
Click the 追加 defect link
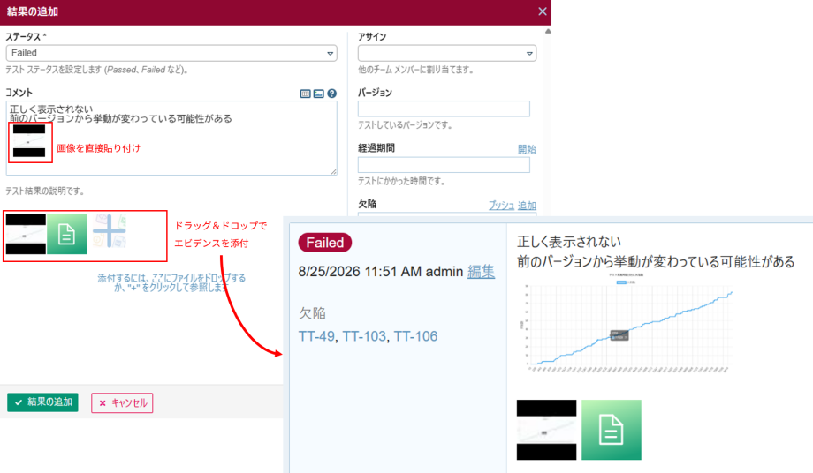point(527,206)
